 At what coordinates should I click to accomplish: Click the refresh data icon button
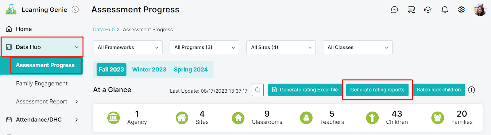tap(258, 90)
